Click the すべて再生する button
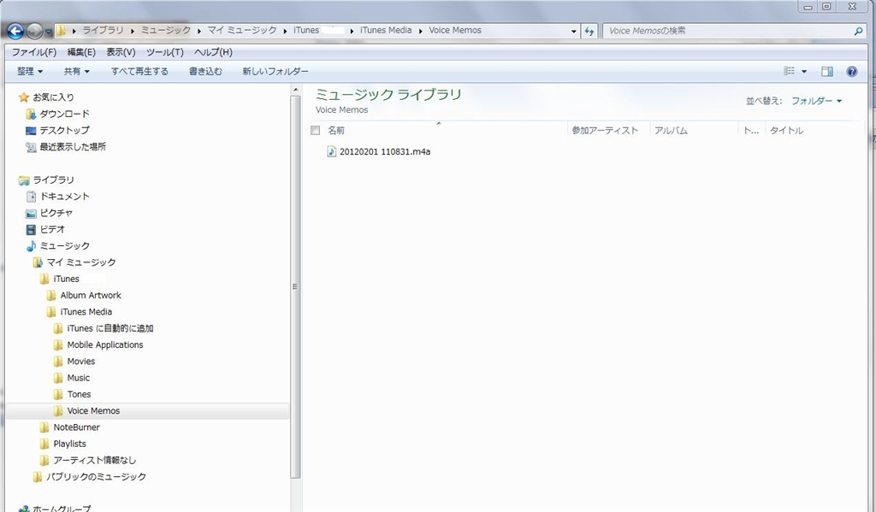876x512 pixels. pos(139,72)
